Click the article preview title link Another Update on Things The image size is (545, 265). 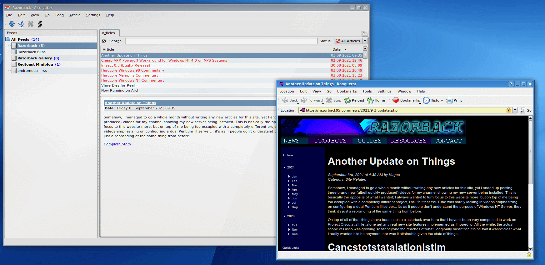130,103
